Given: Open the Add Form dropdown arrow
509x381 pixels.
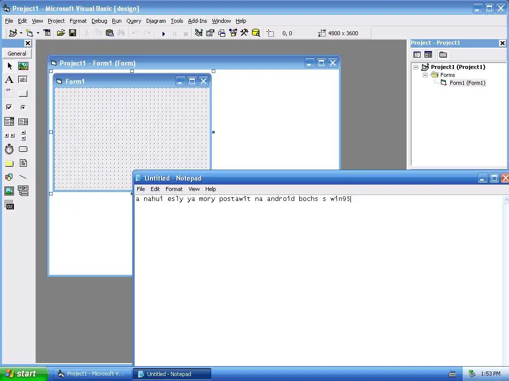Looking at the screenshot, I should pos(38,33).
